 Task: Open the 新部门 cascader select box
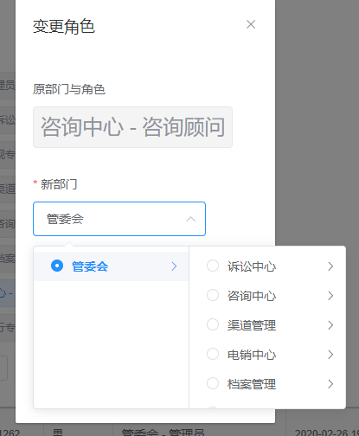pos(119,219)
